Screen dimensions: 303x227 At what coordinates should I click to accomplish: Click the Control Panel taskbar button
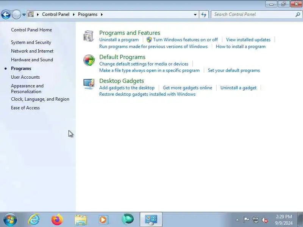tap(151, 219)
